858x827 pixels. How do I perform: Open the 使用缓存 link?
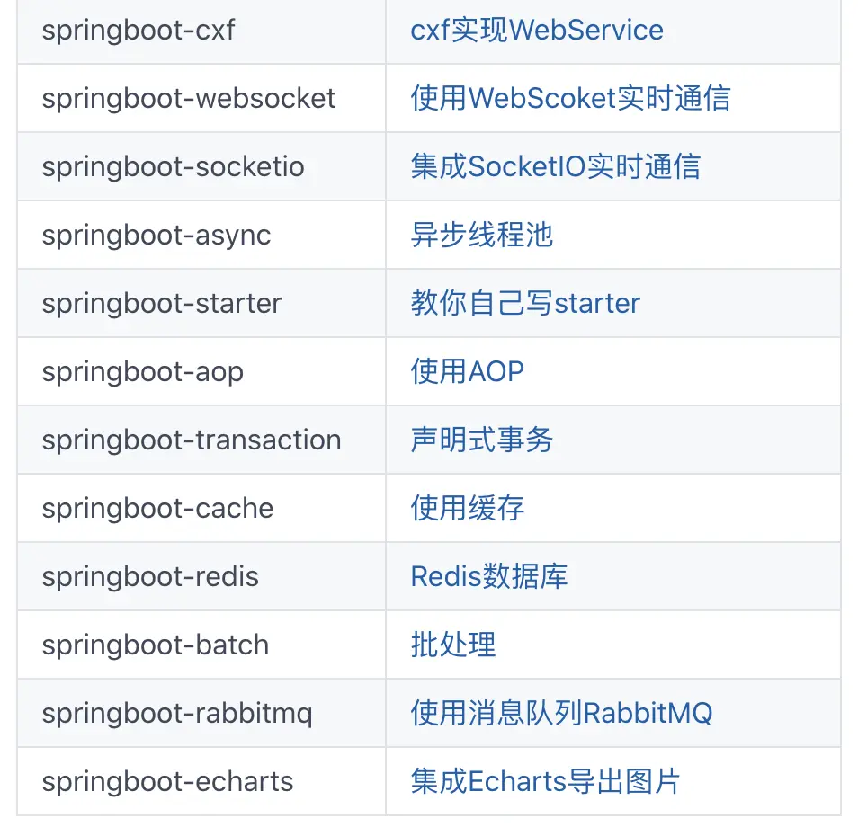pos(468,508)
